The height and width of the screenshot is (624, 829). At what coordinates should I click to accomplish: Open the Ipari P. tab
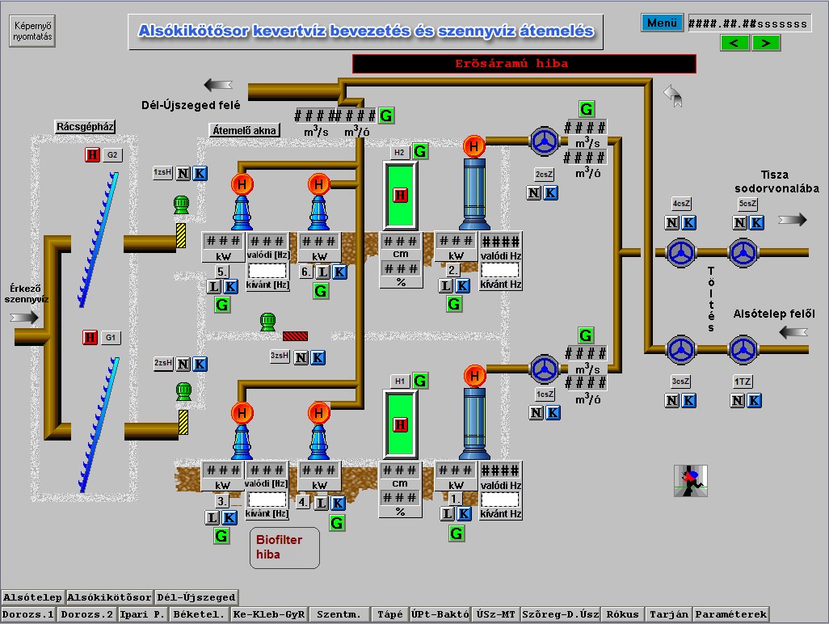click(x=141, y=614)
